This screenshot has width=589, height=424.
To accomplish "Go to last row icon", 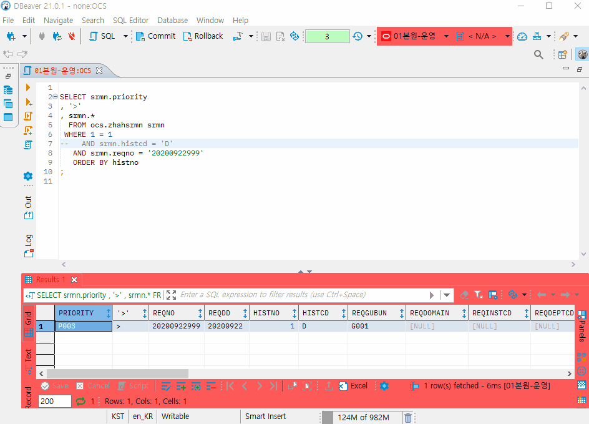I will click(x=274, y=386).
